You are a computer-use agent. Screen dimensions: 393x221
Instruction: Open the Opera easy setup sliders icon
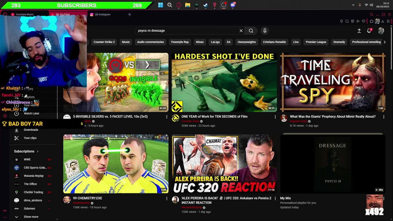click(x=388, y=21)
